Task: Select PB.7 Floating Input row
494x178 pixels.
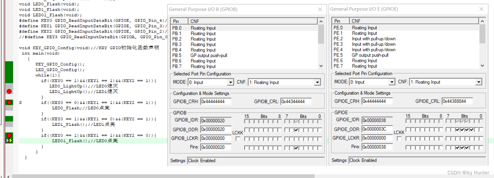Action: (x=244, y=66)
